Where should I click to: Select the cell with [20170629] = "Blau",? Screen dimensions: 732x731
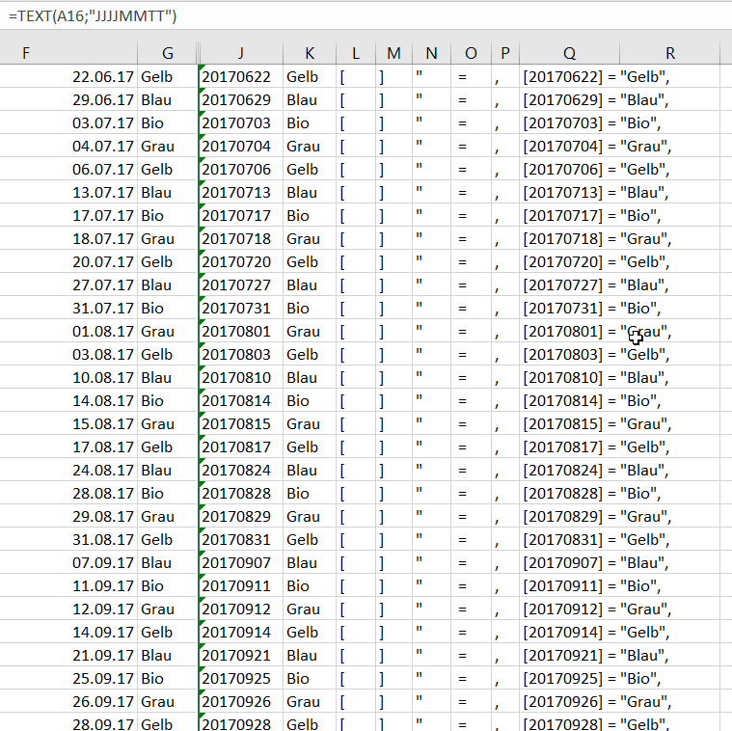coord(595,100)
